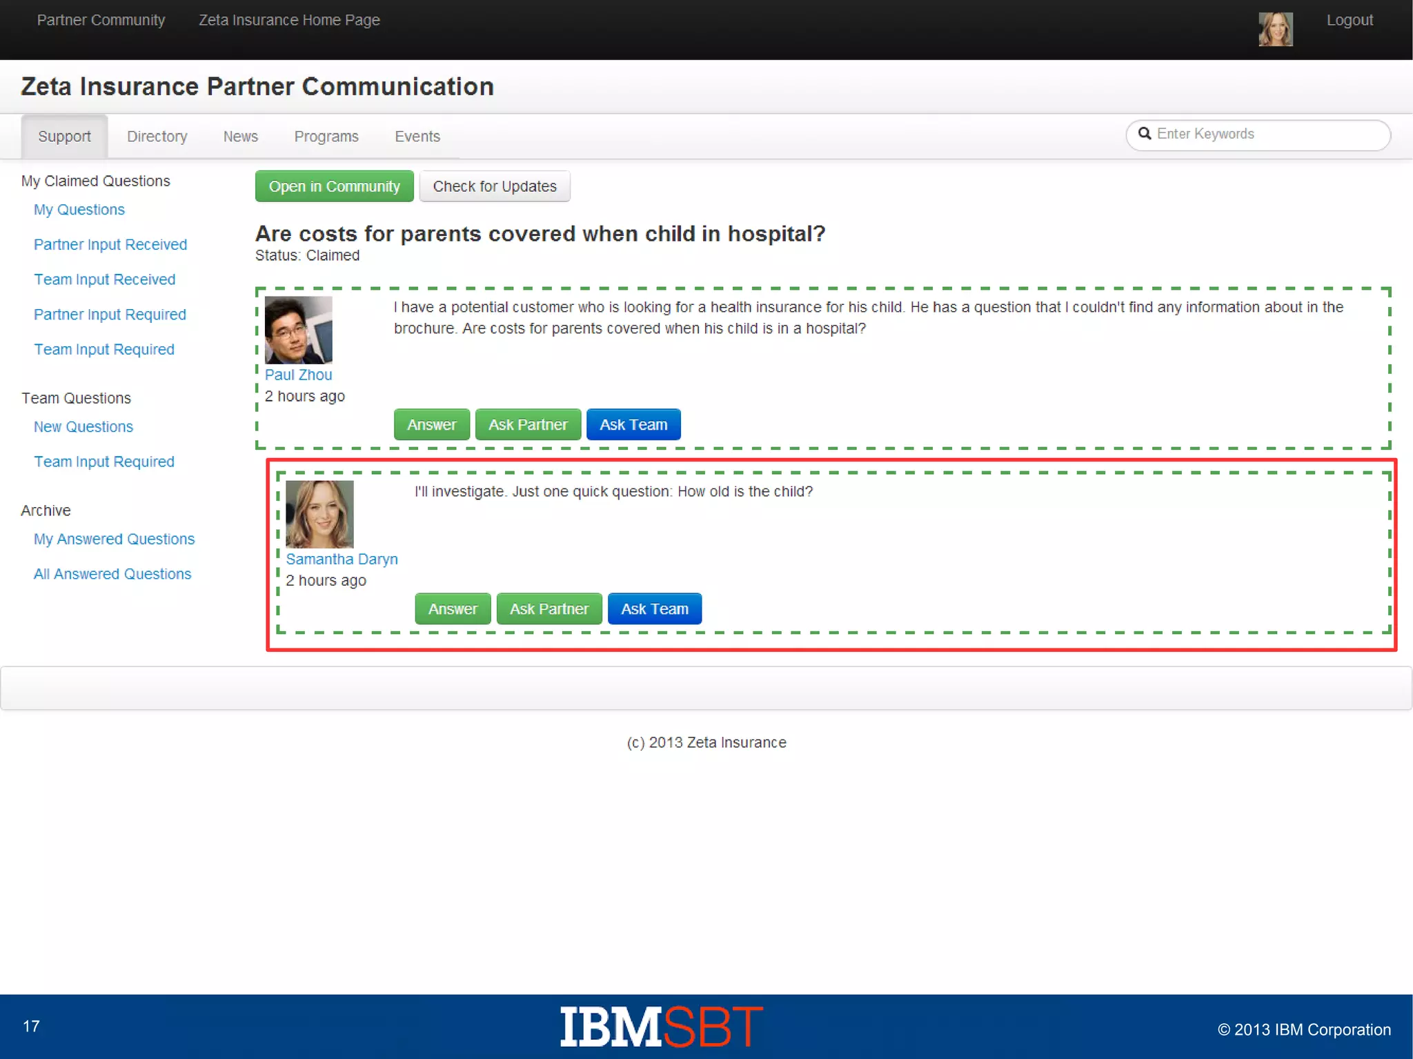Open Partner Community link
Screen dimensions: 1413x1059
(x=101, y=20)
